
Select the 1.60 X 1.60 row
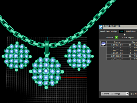click(122, 45)
